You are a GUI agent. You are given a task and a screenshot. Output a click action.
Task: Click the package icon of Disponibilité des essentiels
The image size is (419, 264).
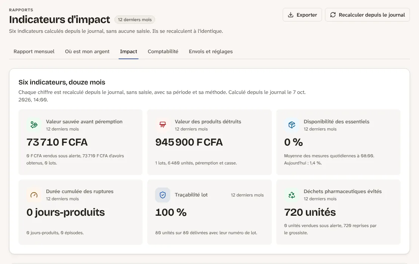pyautogui.click(x=291, y=125)
